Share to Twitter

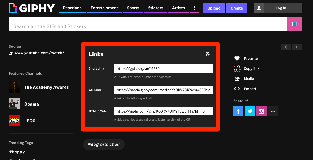tap(250, 111)
